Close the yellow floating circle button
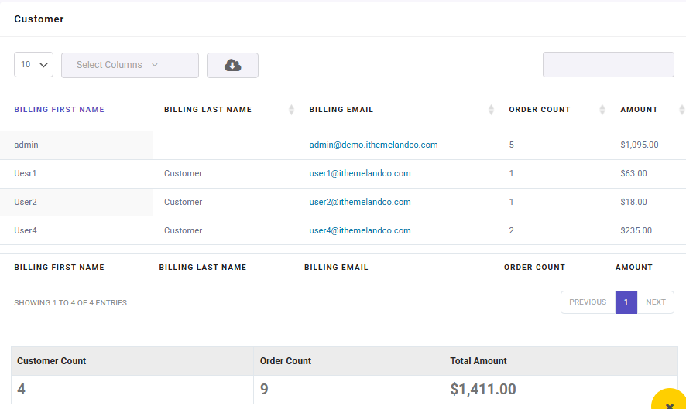686x409 pixels. pos(670,401)
